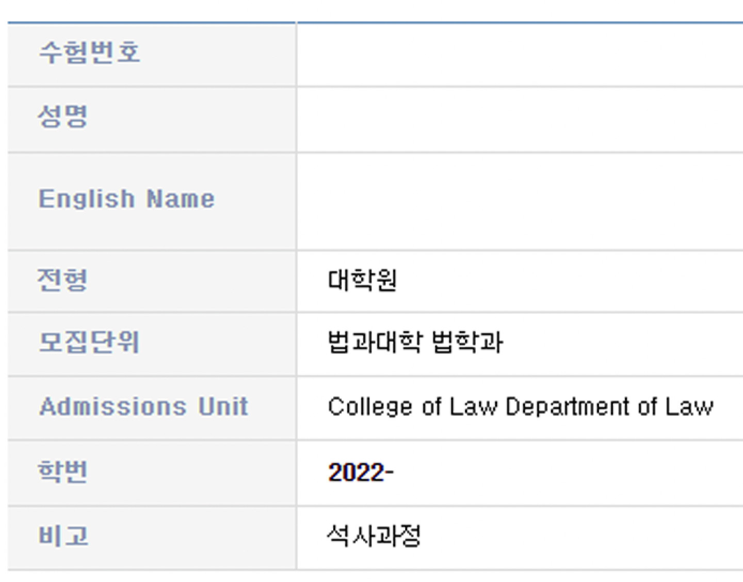Click the Department of Law text
The width and height of the screenshot is (743, 582).
(609, 407)
